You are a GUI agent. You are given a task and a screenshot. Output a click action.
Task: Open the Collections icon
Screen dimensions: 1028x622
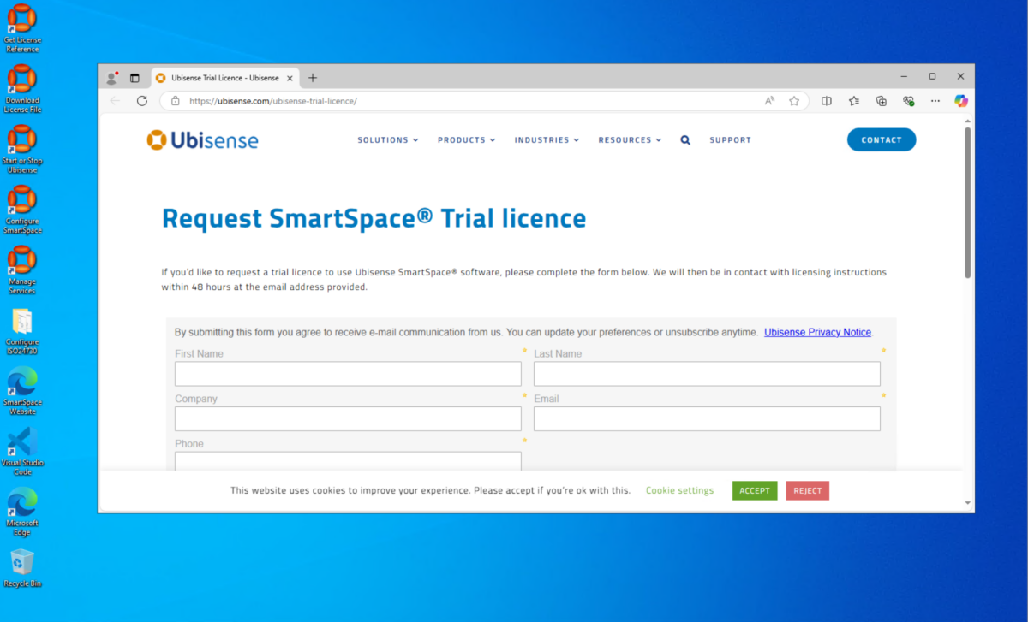tap(882, 101)
